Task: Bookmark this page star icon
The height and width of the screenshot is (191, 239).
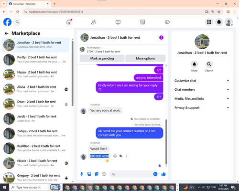Action: pyautogui.click(x=219, y=12)
